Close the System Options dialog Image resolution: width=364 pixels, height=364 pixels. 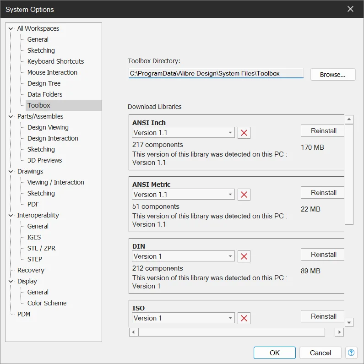point(350,9)
